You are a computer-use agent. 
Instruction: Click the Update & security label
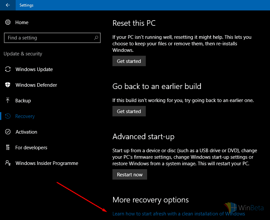pyautogui.click(x=23, y=54)
